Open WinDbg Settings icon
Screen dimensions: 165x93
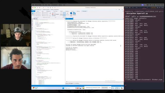61,13
